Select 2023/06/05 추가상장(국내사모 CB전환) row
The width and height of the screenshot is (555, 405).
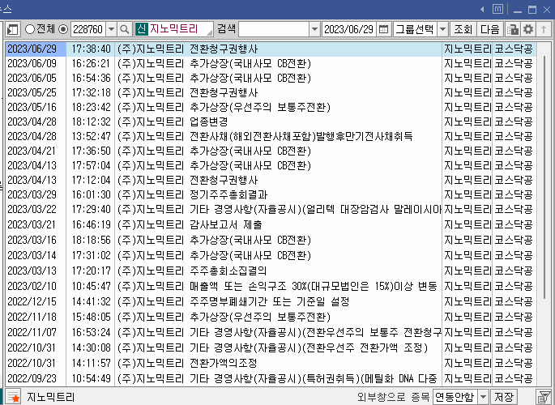271,79
